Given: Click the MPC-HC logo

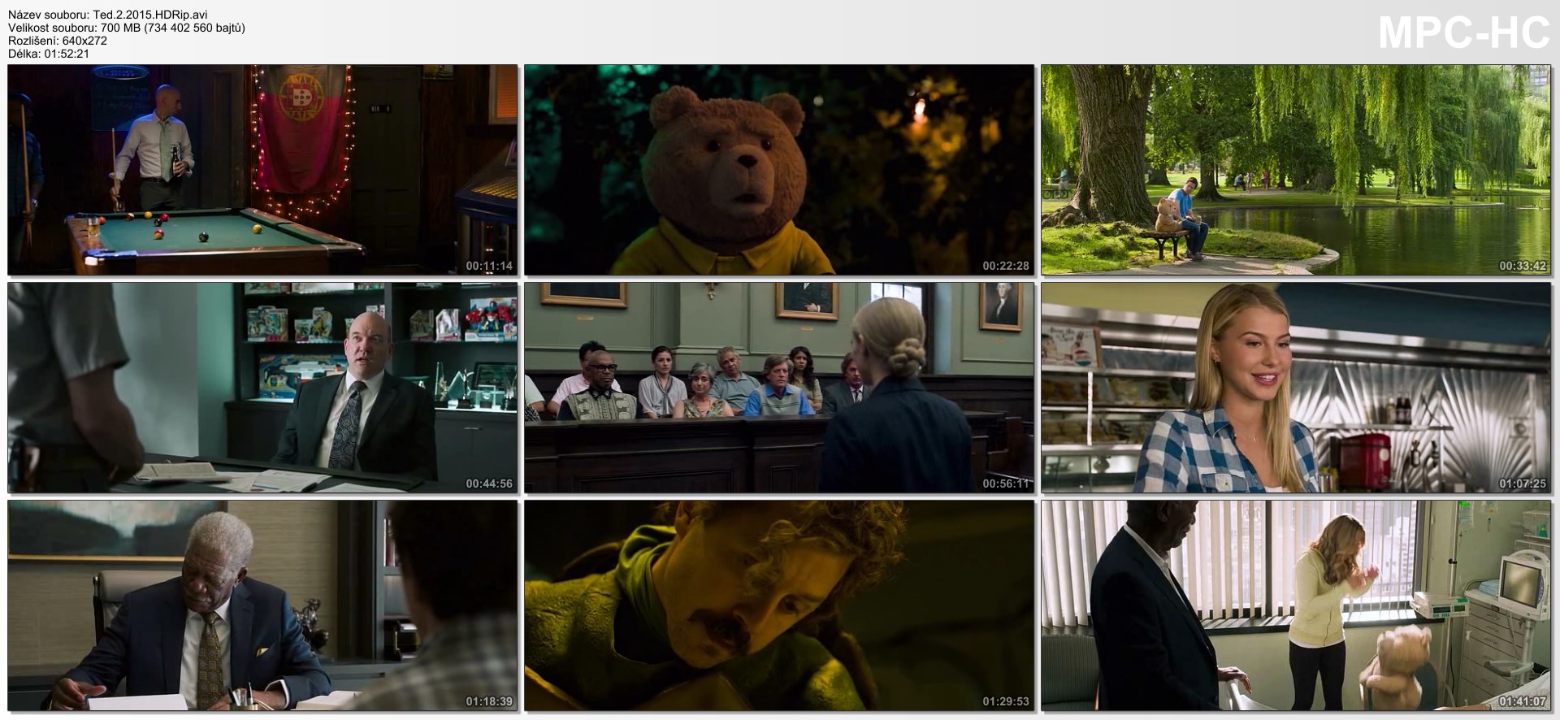Looking at the screenshot, I should [1463, 33].
